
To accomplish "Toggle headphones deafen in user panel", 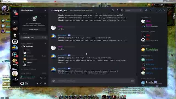I will (41, 84).
